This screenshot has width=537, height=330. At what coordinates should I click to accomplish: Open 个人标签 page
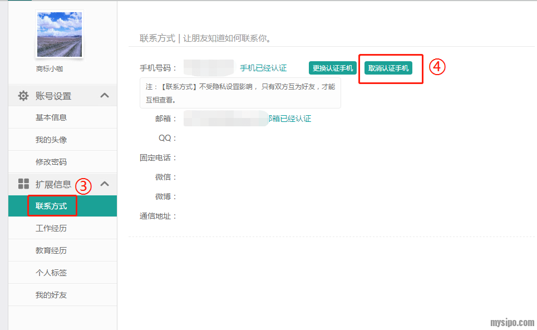[51, 273]
